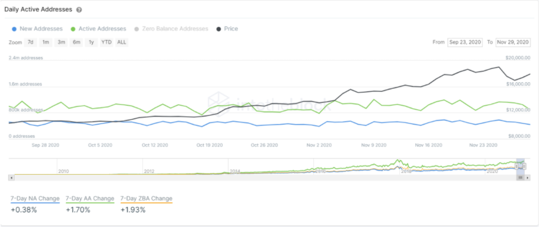Toggle the Active Addresses series
Viewport: 540px width, 227px height.
click(98, 29)
